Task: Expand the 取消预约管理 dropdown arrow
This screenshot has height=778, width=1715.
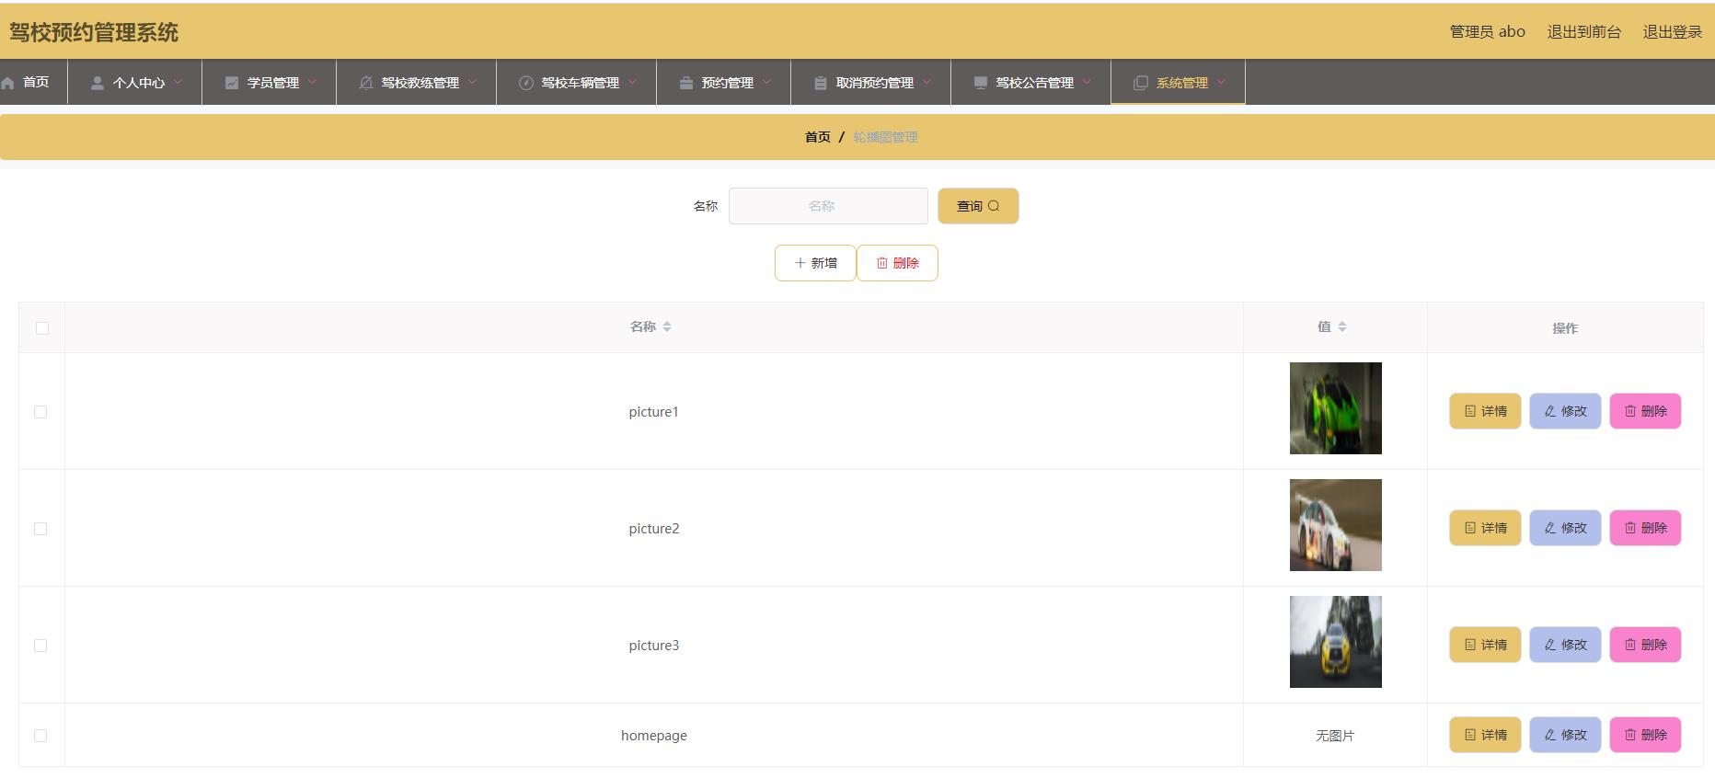Action: pyautogui.click(x=927, y=82)
